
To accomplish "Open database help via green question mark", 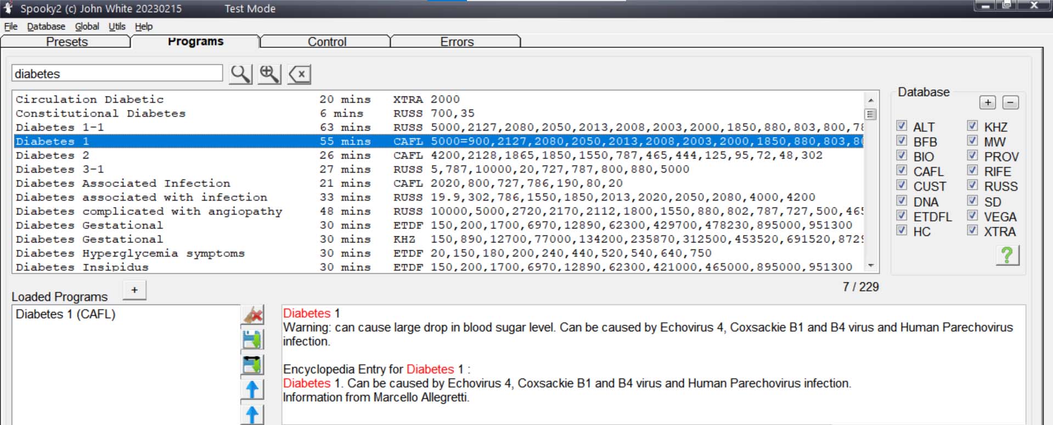I will click(x=1007, y=255).
